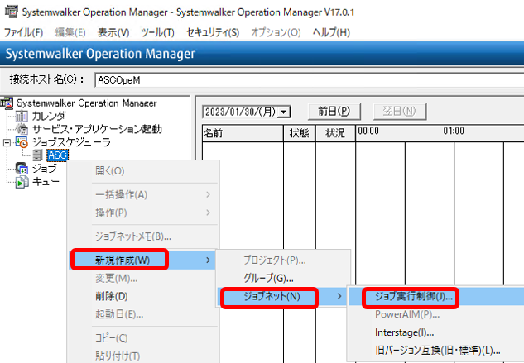Choose コピー(C) in context menu
This screenshot has height=363, width=524.
pyautogui.click(x=144, y=338)
